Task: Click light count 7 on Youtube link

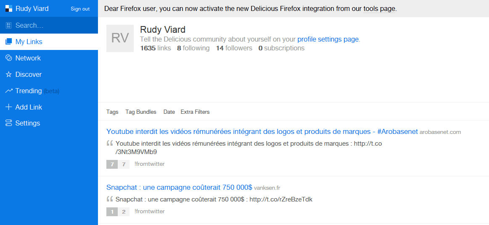Action: click(124, 164)
